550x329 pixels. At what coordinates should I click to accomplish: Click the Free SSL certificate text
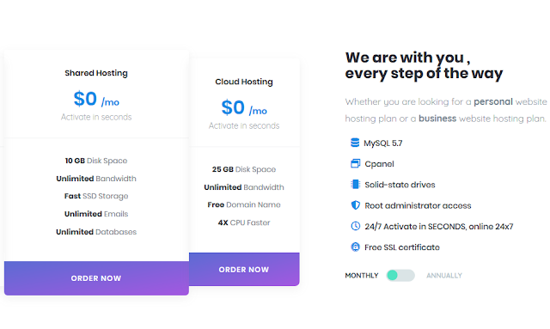pyautogui.click(x=402, y=247)
